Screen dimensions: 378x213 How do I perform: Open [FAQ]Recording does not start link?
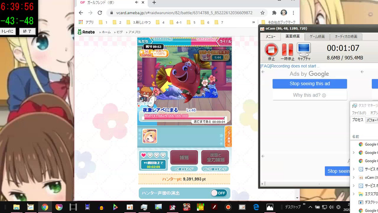click(x=290, y=66)
